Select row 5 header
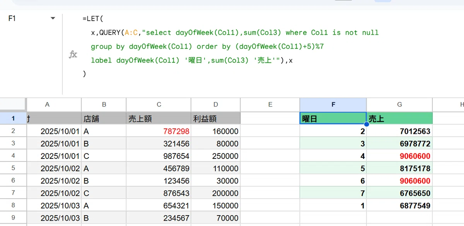This screenshot has width=464, height=226. (x=13, y=168)
